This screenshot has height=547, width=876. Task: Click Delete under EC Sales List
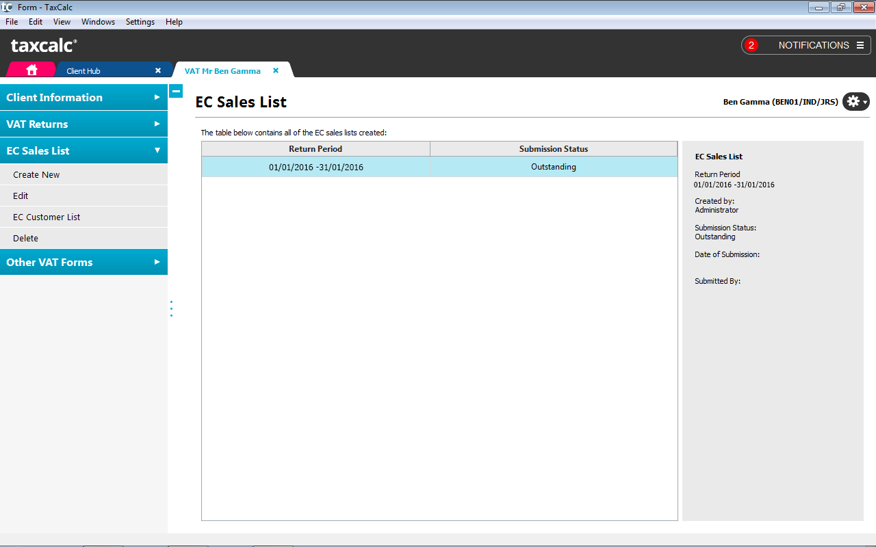pyautogui.click(x=83, y=238)
